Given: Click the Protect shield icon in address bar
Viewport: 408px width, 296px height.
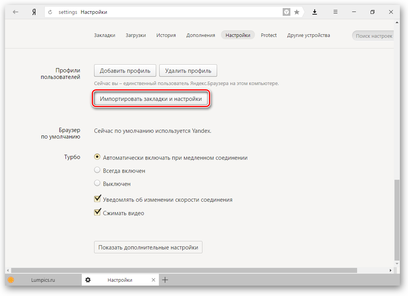Looking at the screenshot, I should point(287,12).
